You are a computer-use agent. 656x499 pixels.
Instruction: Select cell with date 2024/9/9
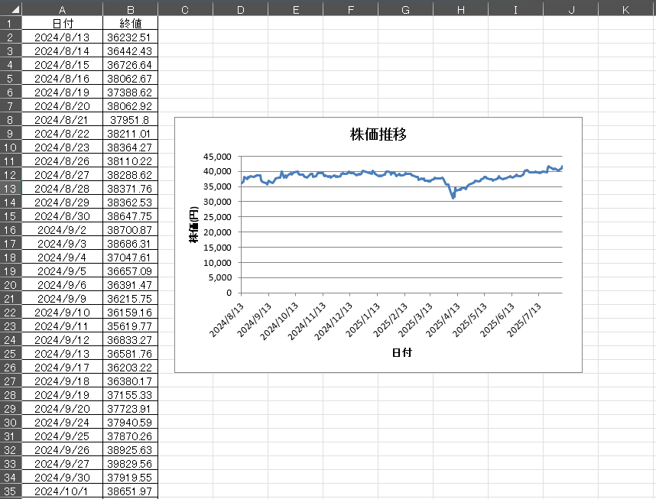click(x=62, y=299)
